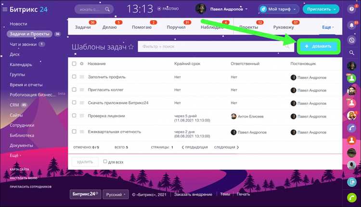The height and width of the screenshot is (207, 361).
Task: Check the box for Заполнить профиль
Action: 74,76
